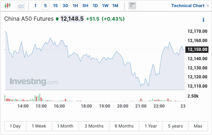
Task: Open the news overlay icon
Action: pyautogui.click(x=132, y=6)
